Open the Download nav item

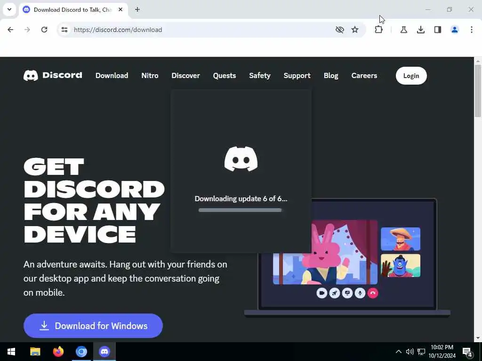point(112,76)
